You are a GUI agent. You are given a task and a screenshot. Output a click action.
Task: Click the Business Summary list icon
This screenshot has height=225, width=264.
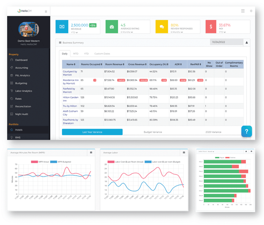click(60, 43)
